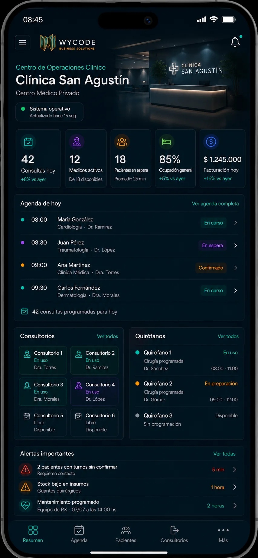This screenshot has height=558, width=258.
Task: Tap the heart monitor maintenance icon
Action: (26, 505)
